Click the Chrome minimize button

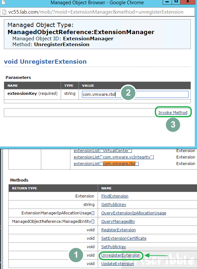point(167,3)
